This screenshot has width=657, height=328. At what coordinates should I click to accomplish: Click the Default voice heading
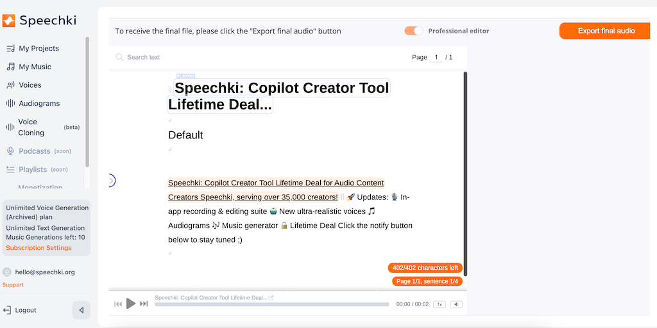[185, 135]
